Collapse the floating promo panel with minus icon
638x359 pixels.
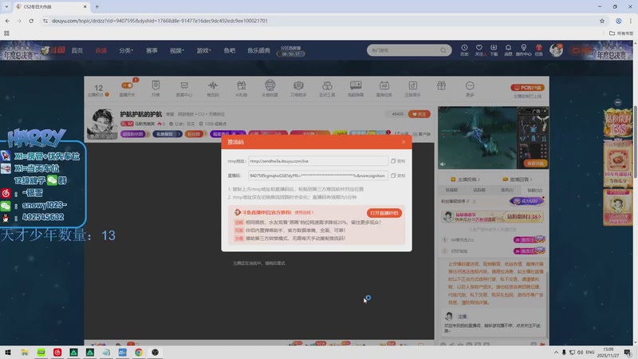pos(618,102)
